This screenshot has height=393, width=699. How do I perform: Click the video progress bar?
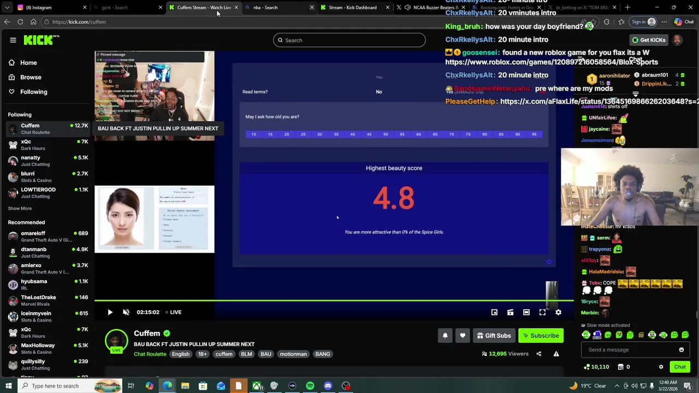click(334, 301)
